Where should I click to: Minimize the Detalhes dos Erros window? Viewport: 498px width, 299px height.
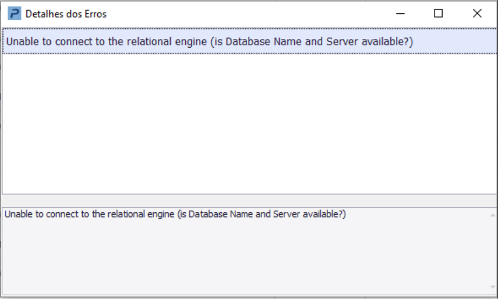400,13
